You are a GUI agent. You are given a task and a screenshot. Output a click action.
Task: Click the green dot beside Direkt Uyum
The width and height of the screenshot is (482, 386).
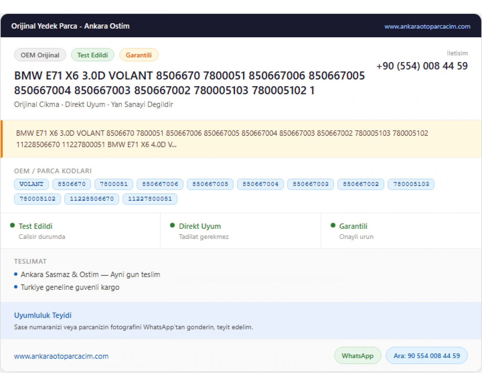coord(173,225)
